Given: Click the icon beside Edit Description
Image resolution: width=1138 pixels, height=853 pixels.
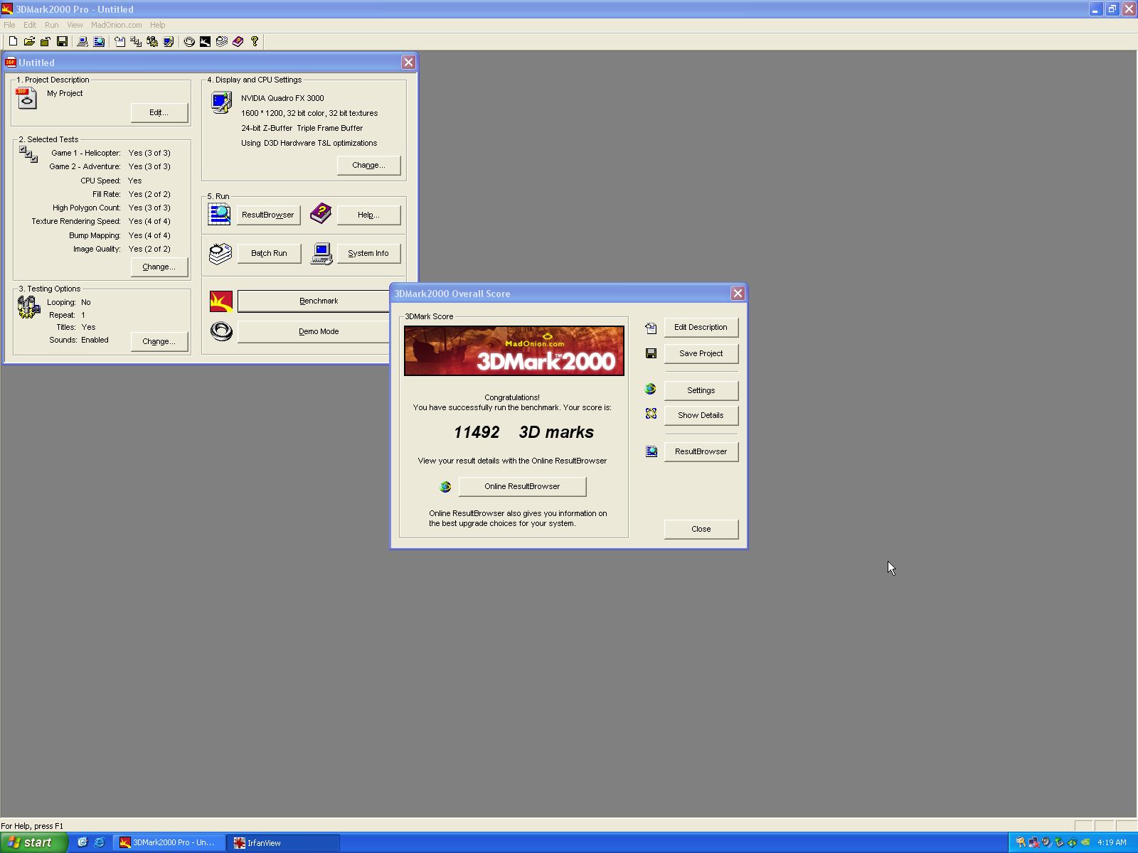Looking at the screenshot, I should 651,328.
